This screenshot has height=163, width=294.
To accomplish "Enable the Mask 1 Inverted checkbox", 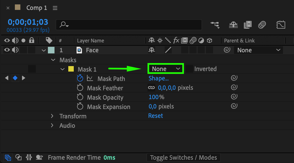I will point(189,69).
